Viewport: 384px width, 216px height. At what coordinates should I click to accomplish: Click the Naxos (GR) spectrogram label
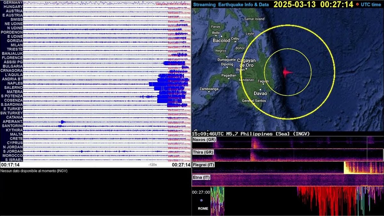click(x=204, y=140)
